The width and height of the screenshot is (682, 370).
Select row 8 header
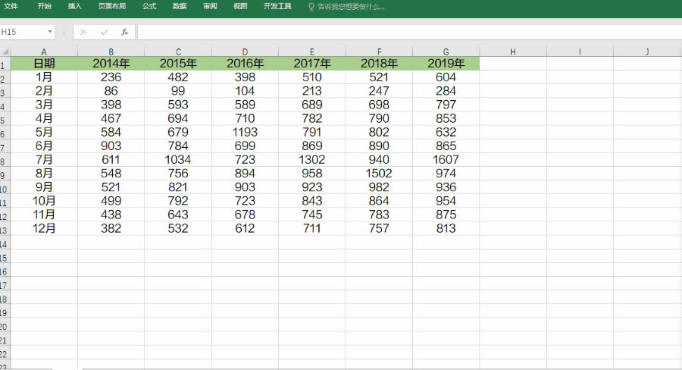(5, 160)
